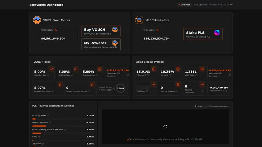262x147 pixels.
Task: Click the info icon beside Liquidity Pools
Action: [48, 116]
